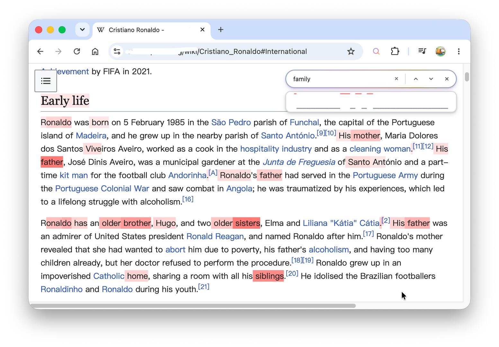This screenshot has width=499, height=347.
Task: Click the name "Hugo" in the text
Action: click(166, 223)
